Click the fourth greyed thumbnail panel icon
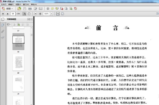 27,24
